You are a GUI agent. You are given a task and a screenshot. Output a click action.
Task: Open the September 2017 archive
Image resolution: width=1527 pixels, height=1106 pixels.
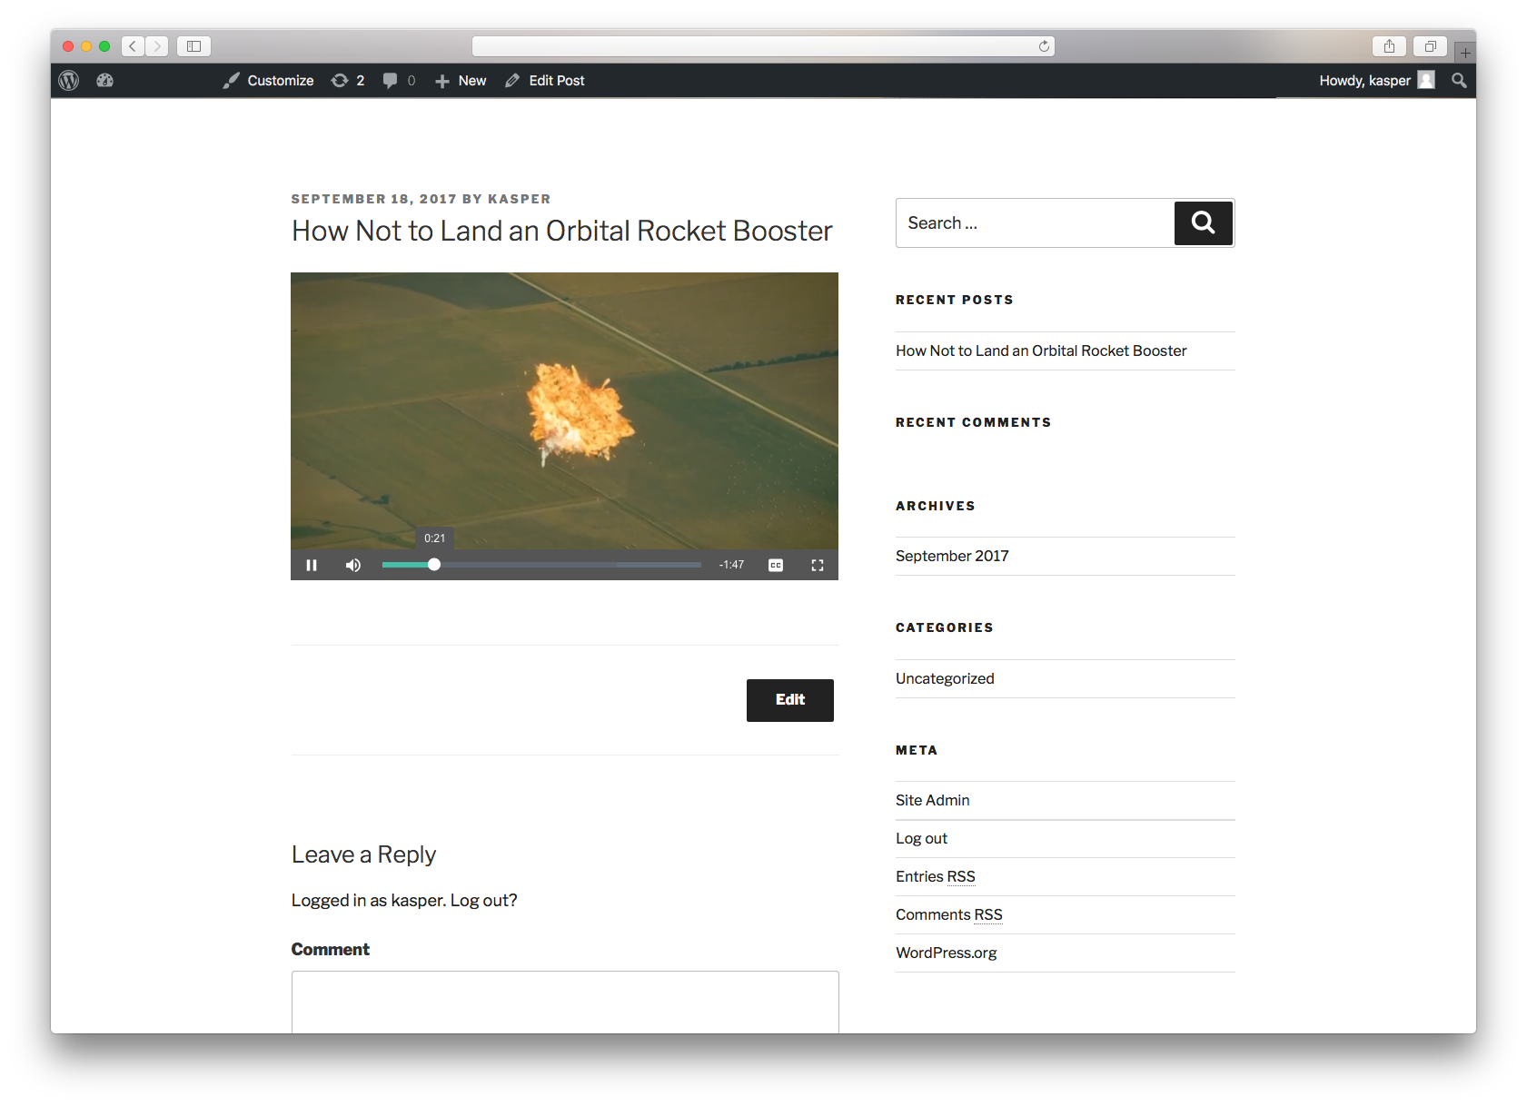pyautogui.click(x=951, y=556)
